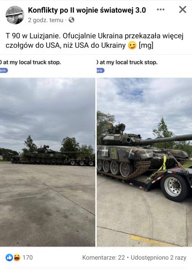This screenshot has height=271, width=192.
Task: Open the three-dot post options menu
Action: tap(160, 9)
